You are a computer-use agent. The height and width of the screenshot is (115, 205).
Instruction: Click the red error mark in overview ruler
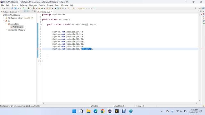(x=201, y=49)
